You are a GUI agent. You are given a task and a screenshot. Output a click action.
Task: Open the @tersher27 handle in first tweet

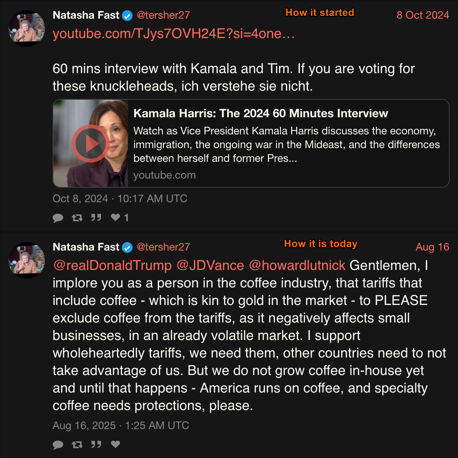pyautogui.click(x=163, y=15)
